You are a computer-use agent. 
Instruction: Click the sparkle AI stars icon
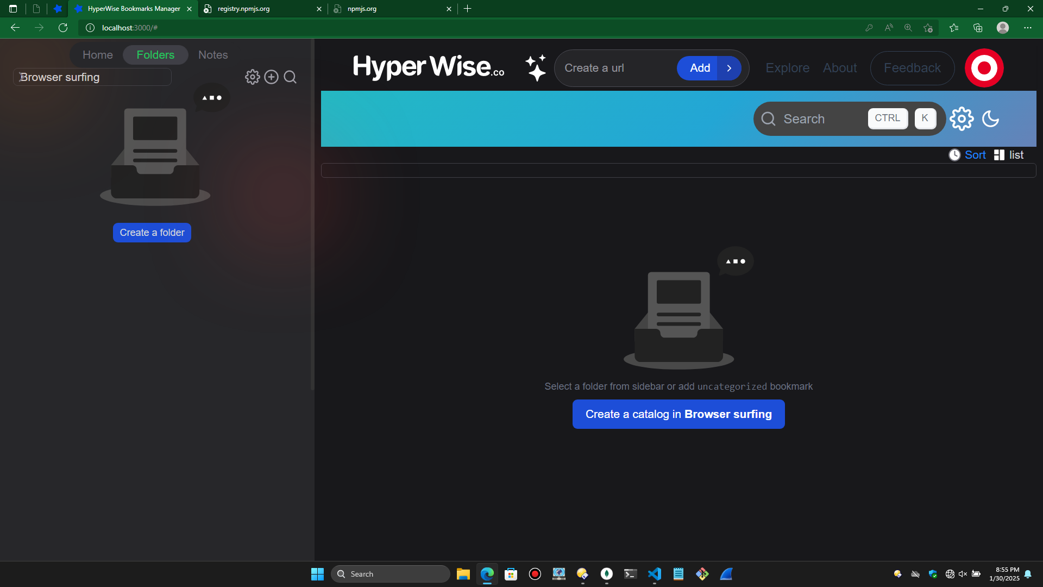click(x=536, y=68)
